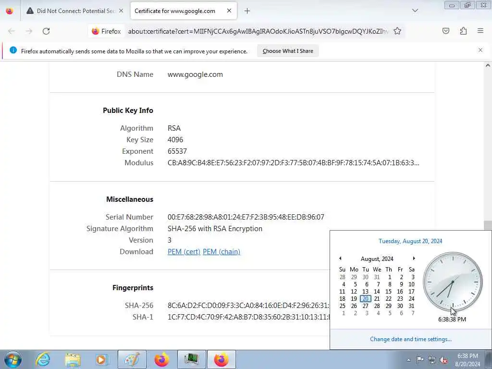
Task: Click the Action Center flag icon
Action: (x=420, y=359)
